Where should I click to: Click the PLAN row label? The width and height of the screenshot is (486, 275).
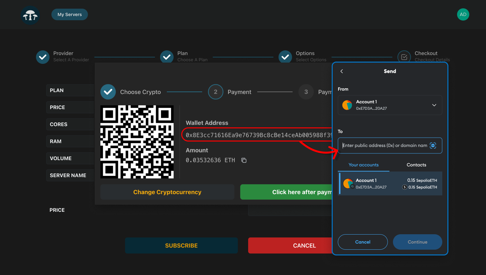point(57,90)
